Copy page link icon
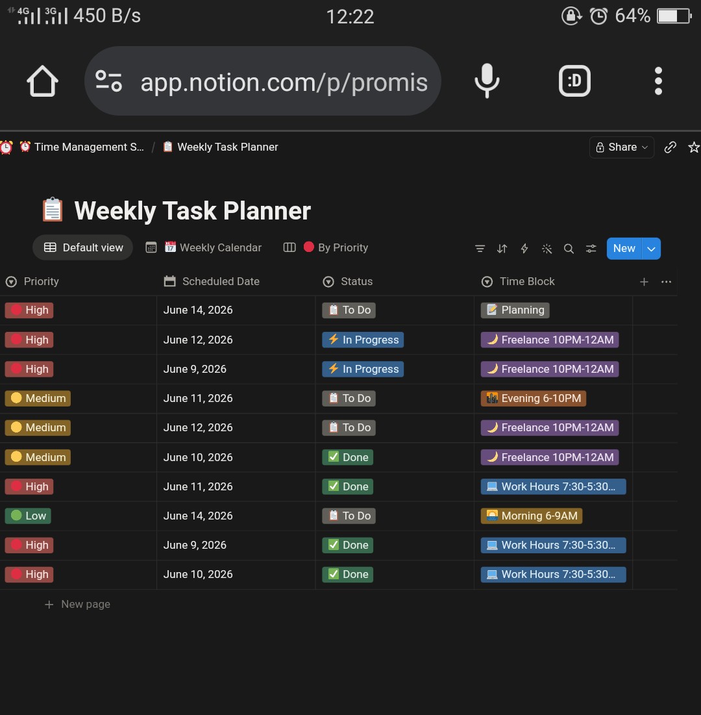This screenshot has width=701, height=715. tap(670, 147)
